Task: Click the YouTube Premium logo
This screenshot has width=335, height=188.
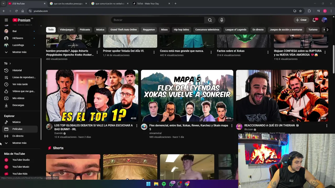Action: (x=22, y=20)
